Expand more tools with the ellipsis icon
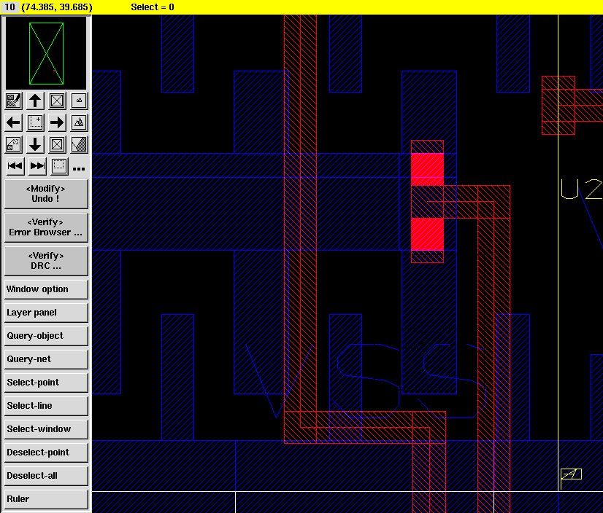603x513 pixels. click(x=79, y=168)
